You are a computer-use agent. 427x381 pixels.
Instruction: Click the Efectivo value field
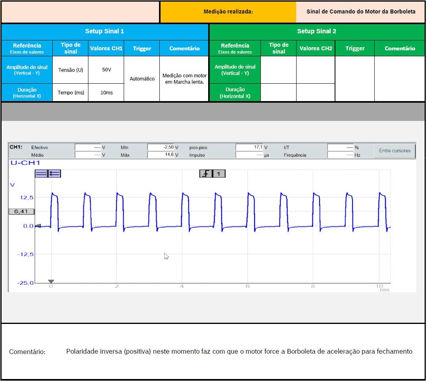click(x=88, y=147)
